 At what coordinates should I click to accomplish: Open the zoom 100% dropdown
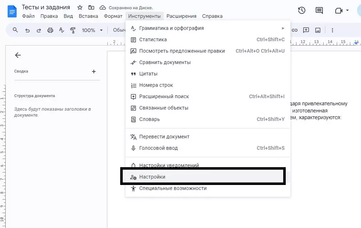tap(91, 30)
